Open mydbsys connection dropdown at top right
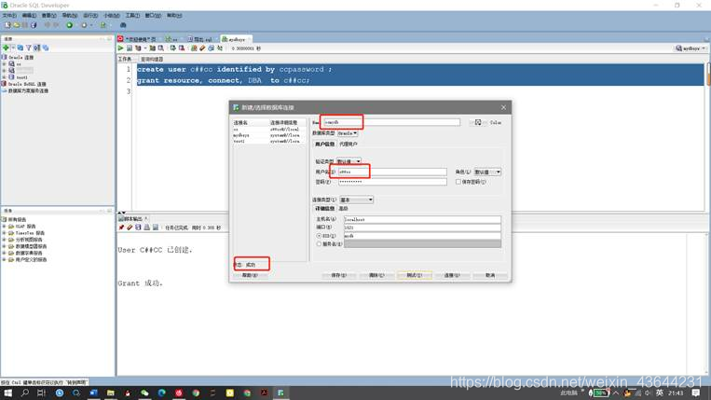711x400 pixels. 690,48
